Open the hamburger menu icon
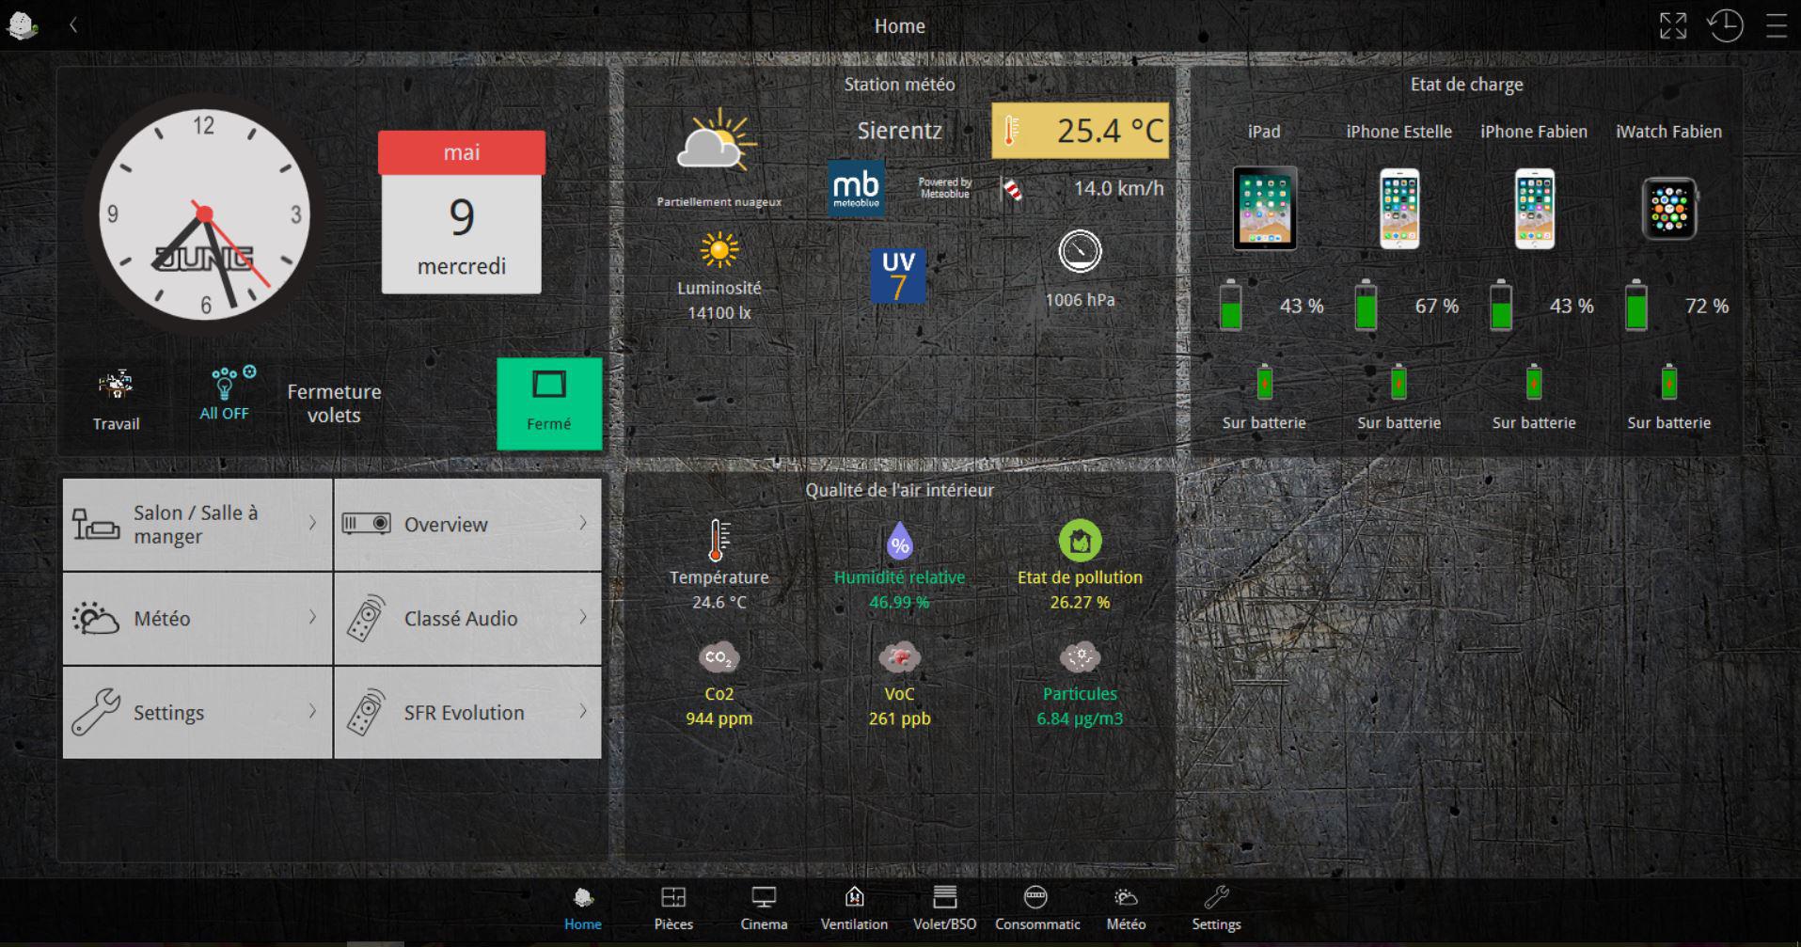The width and height of the screenshot is (1801, 947). [1777, 26]
